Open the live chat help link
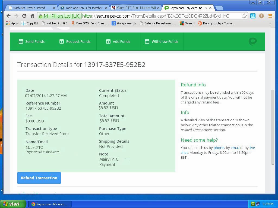The height and width of the screenshot is (208, 278). (x=252, y=148)
